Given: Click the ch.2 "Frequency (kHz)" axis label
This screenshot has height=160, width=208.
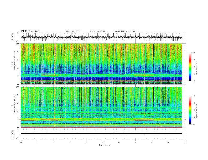Looking at the screenshot, I should coord(14,104).
